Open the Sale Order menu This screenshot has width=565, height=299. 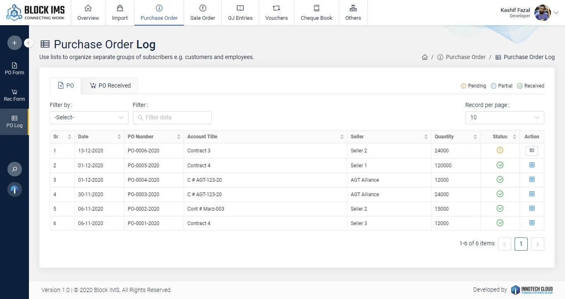tap(203, 13)
